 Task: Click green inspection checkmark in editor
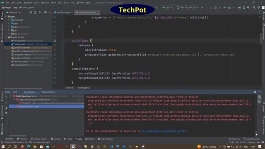260,17
